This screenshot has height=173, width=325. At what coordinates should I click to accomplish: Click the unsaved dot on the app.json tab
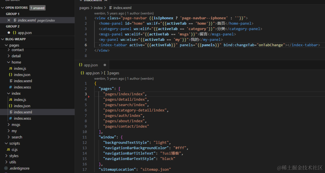(x=105, y=65)
